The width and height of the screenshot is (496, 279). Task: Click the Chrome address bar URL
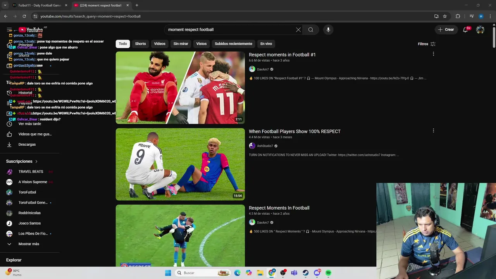(x=90, y=16)
